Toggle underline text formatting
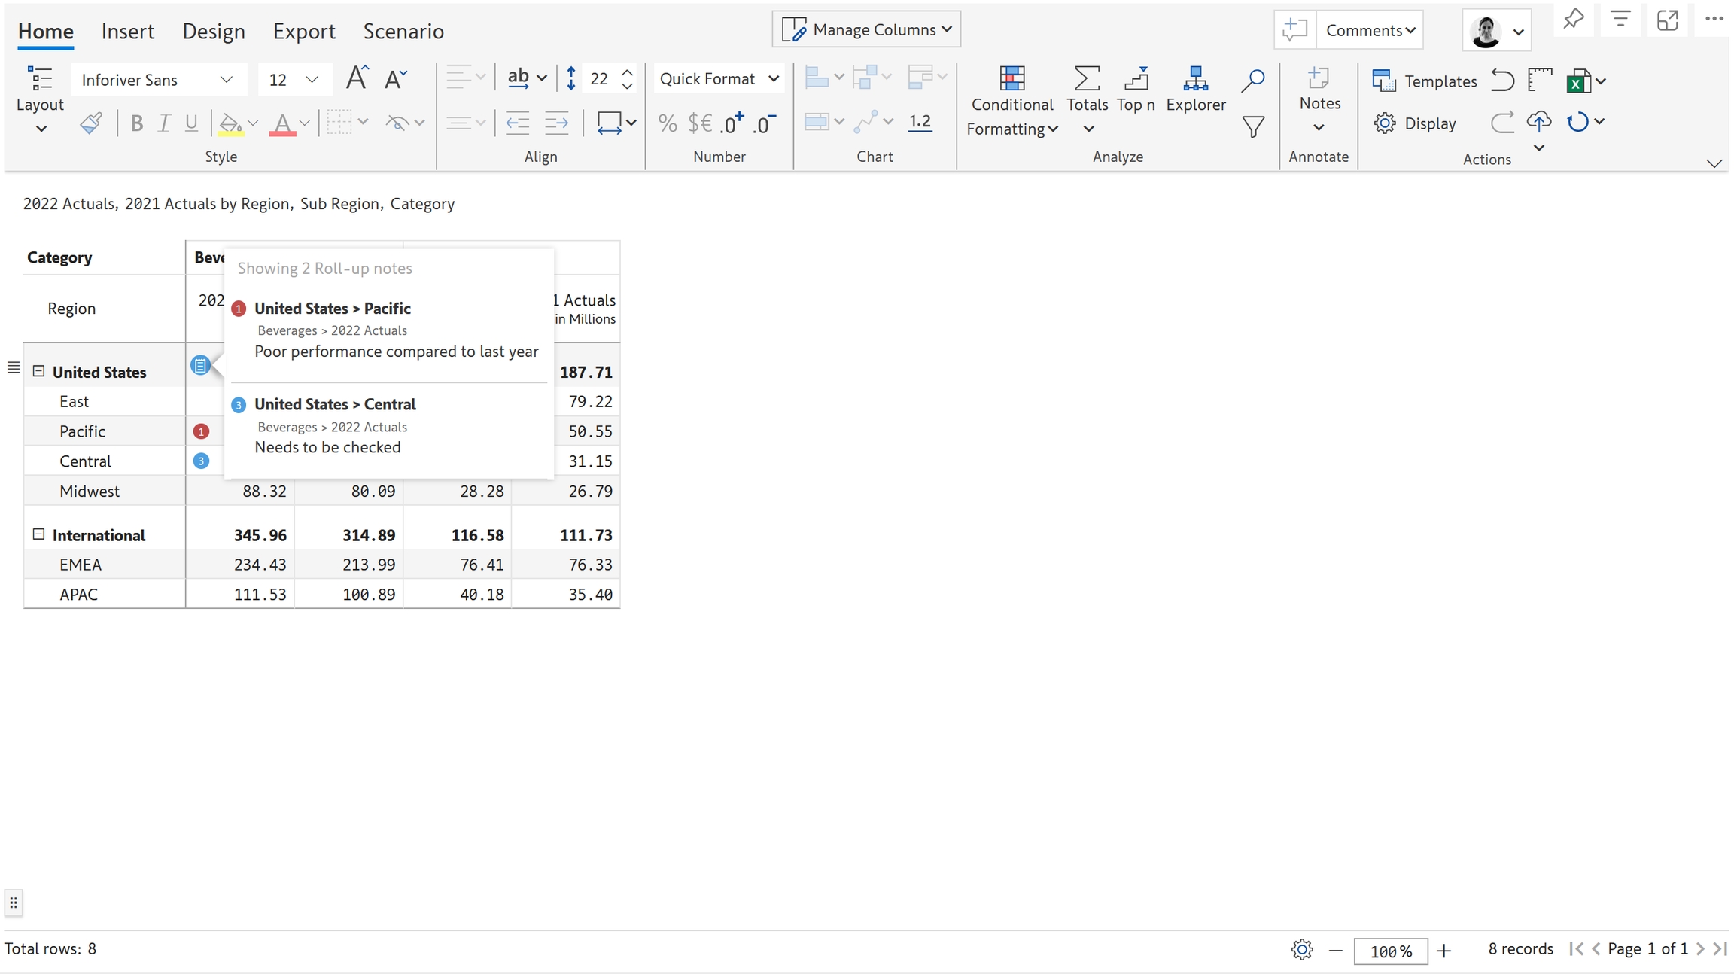The image size is (1734, 974). (x=191, y=123)
